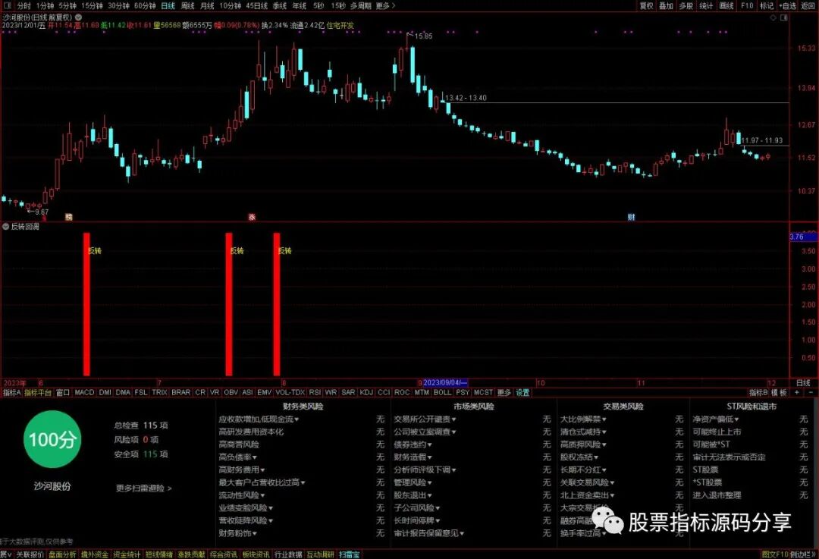Expand 应收款增加,低现金流 risk item
Viewport: 819px width, 559px height.
(259, 419)
